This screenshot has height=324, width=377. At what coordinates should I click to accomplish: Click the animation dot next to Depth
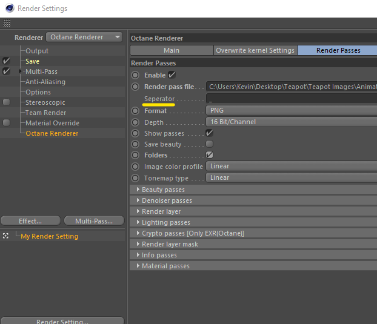pyautogui.click(x=135, y=122)
